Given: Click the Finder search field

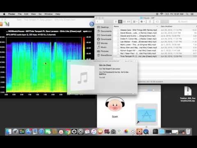Looking at the screenshot, I should pos(183,22).
